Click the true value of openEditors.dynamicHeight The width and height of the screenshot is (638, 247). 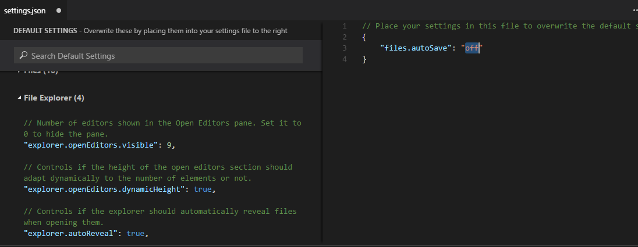coord(203,189)
